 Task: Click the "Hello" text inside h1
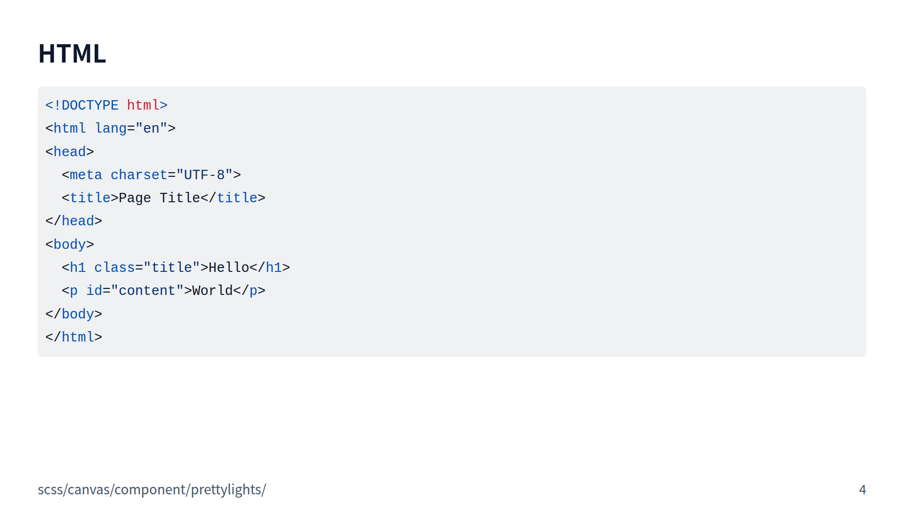coord(229,268)
